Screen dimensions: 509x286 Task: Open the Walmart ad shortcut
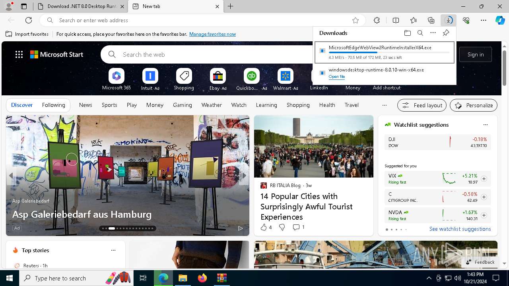(285, 79)
